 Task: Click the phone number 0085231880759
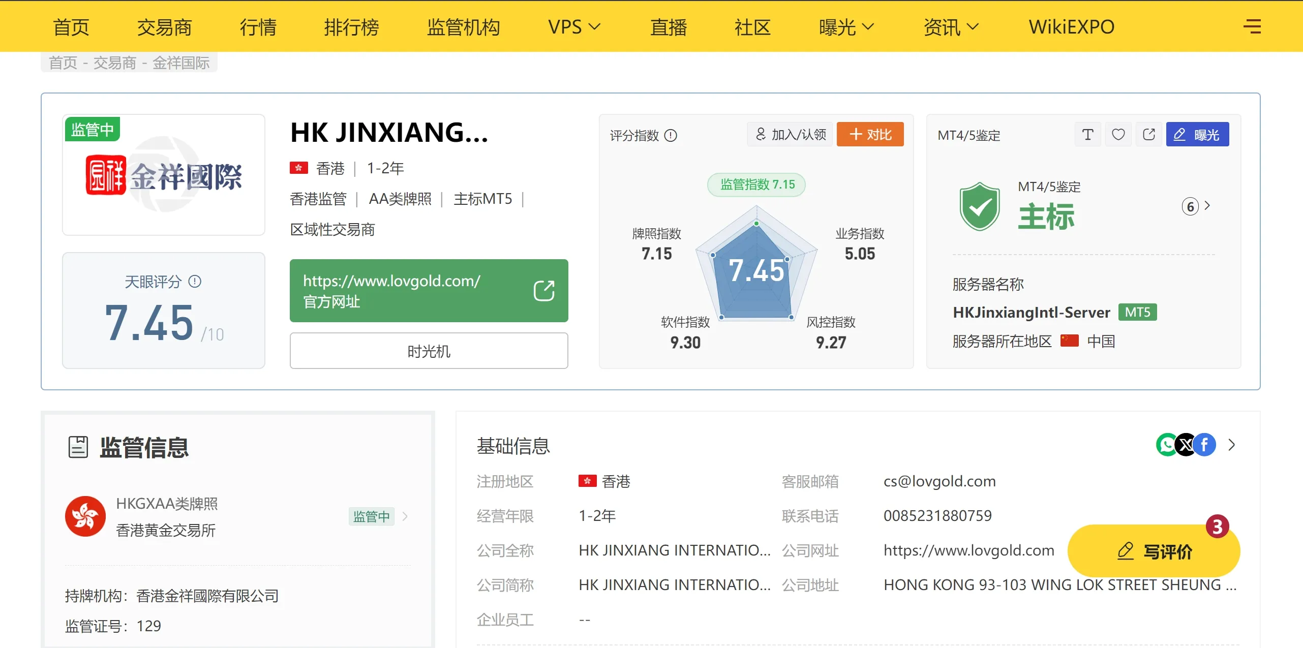click(937, 515)
